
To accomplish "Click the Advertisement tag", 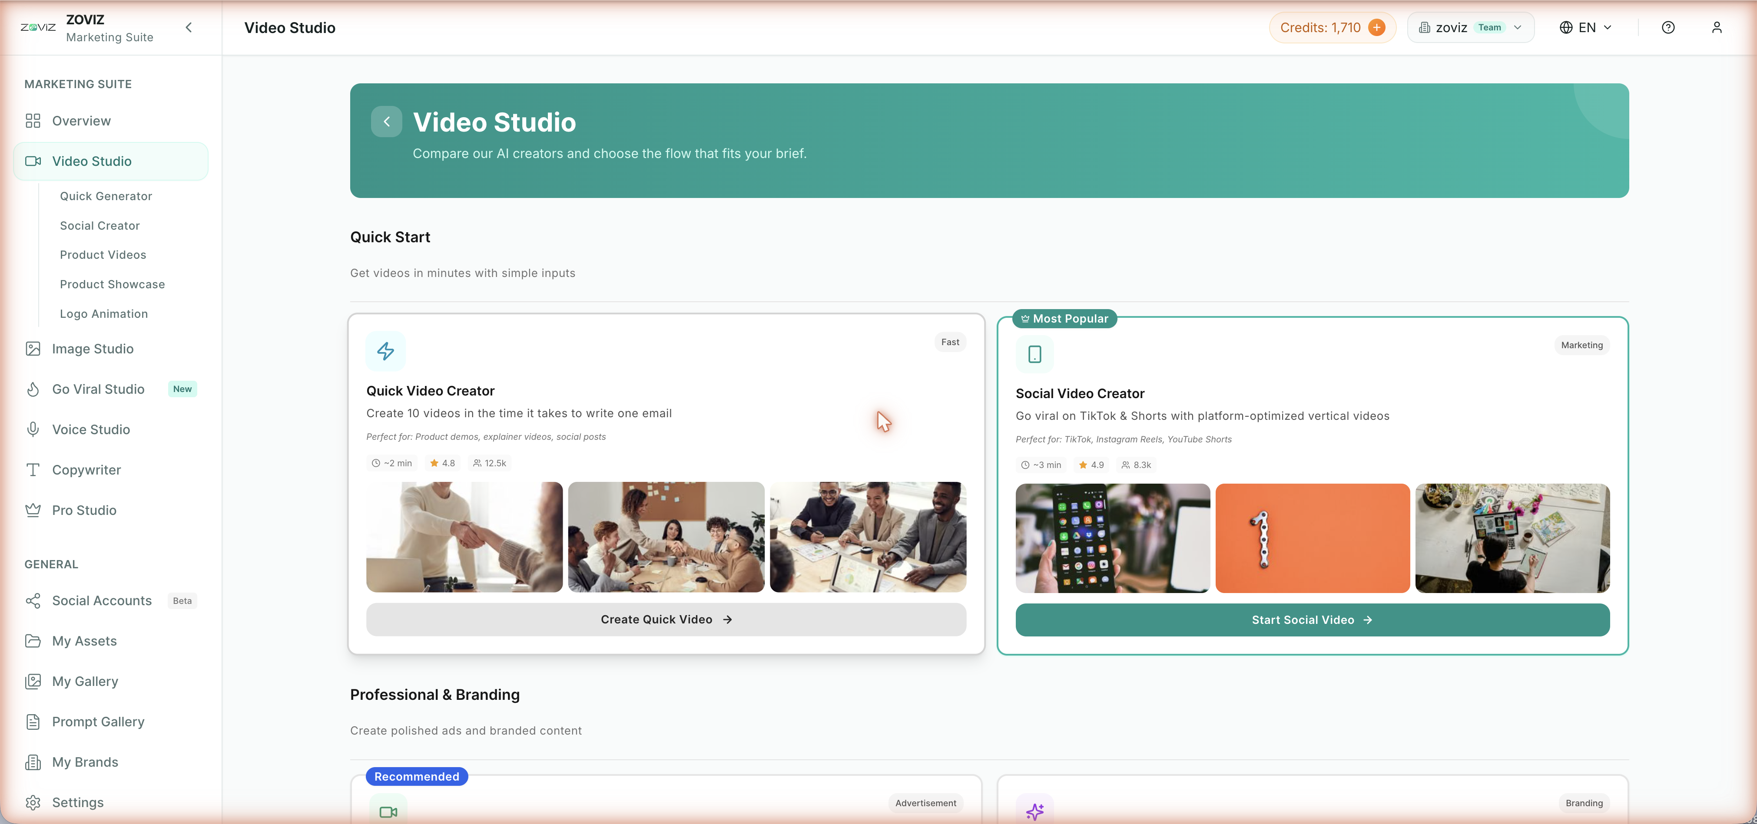I will (x=925, y=803).
